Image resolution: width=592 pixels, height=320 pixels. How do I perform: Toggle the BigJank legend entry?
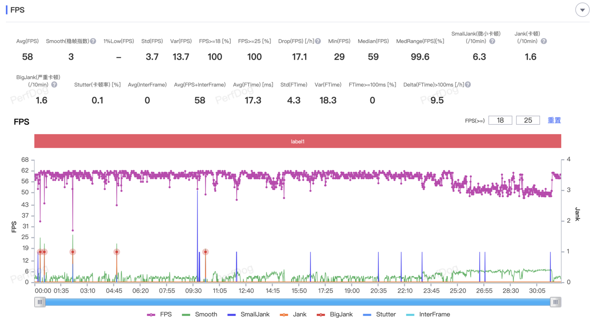(335, 314)
